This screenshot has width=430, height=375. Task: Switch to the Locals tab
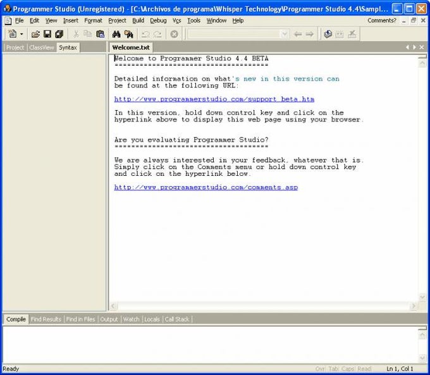coord(152,319)
